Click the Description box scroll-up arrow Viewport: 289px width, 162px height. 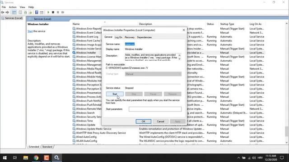(x=180, y=55)
